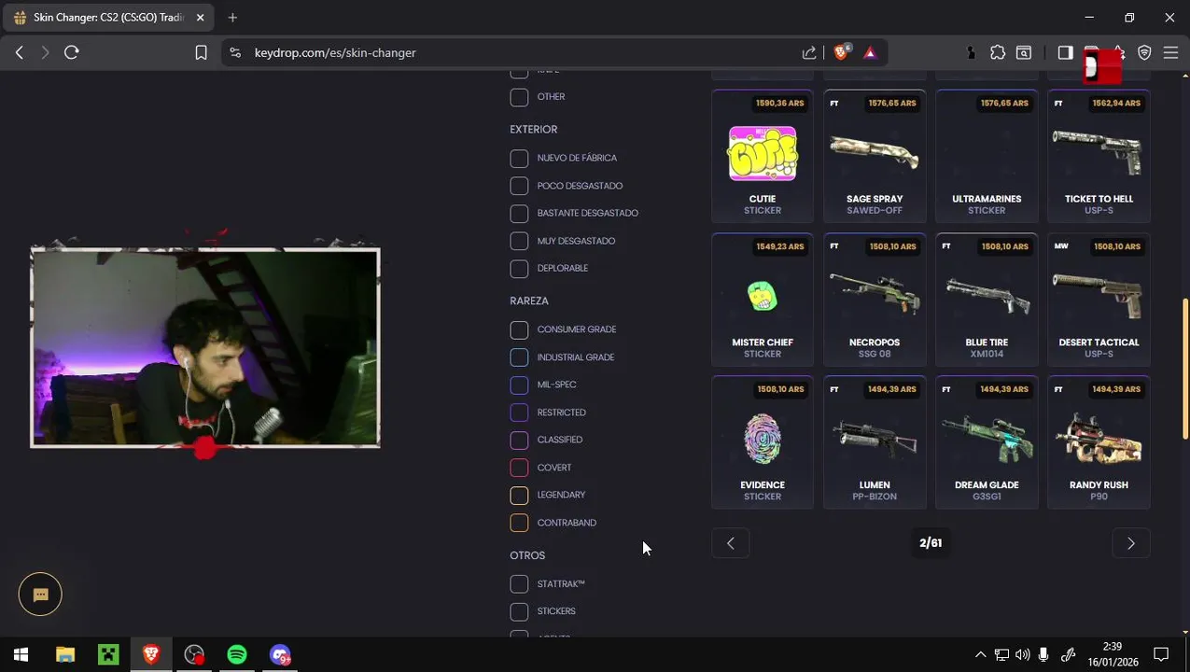This screenshot has width=1190, height=672.
Task: Open the chat bubble icon
Action: pyautogui.click(x=40, y=595)
